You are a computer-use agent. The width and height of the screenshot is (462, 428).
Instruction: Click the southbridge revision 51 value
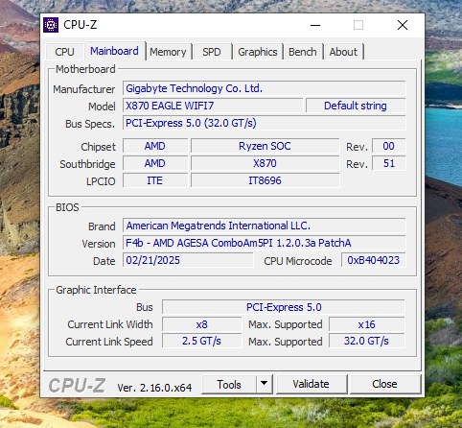pos(389,163)
